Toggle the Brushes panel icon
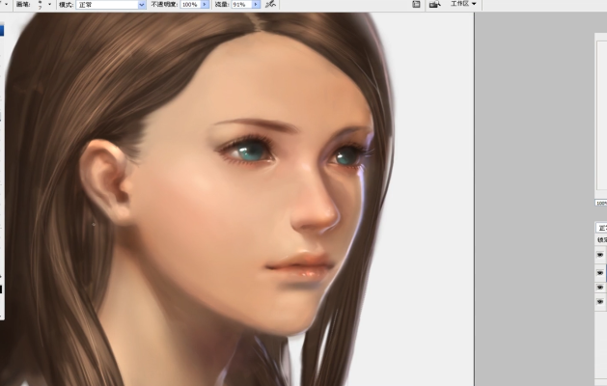 click(x=416, y=4)
